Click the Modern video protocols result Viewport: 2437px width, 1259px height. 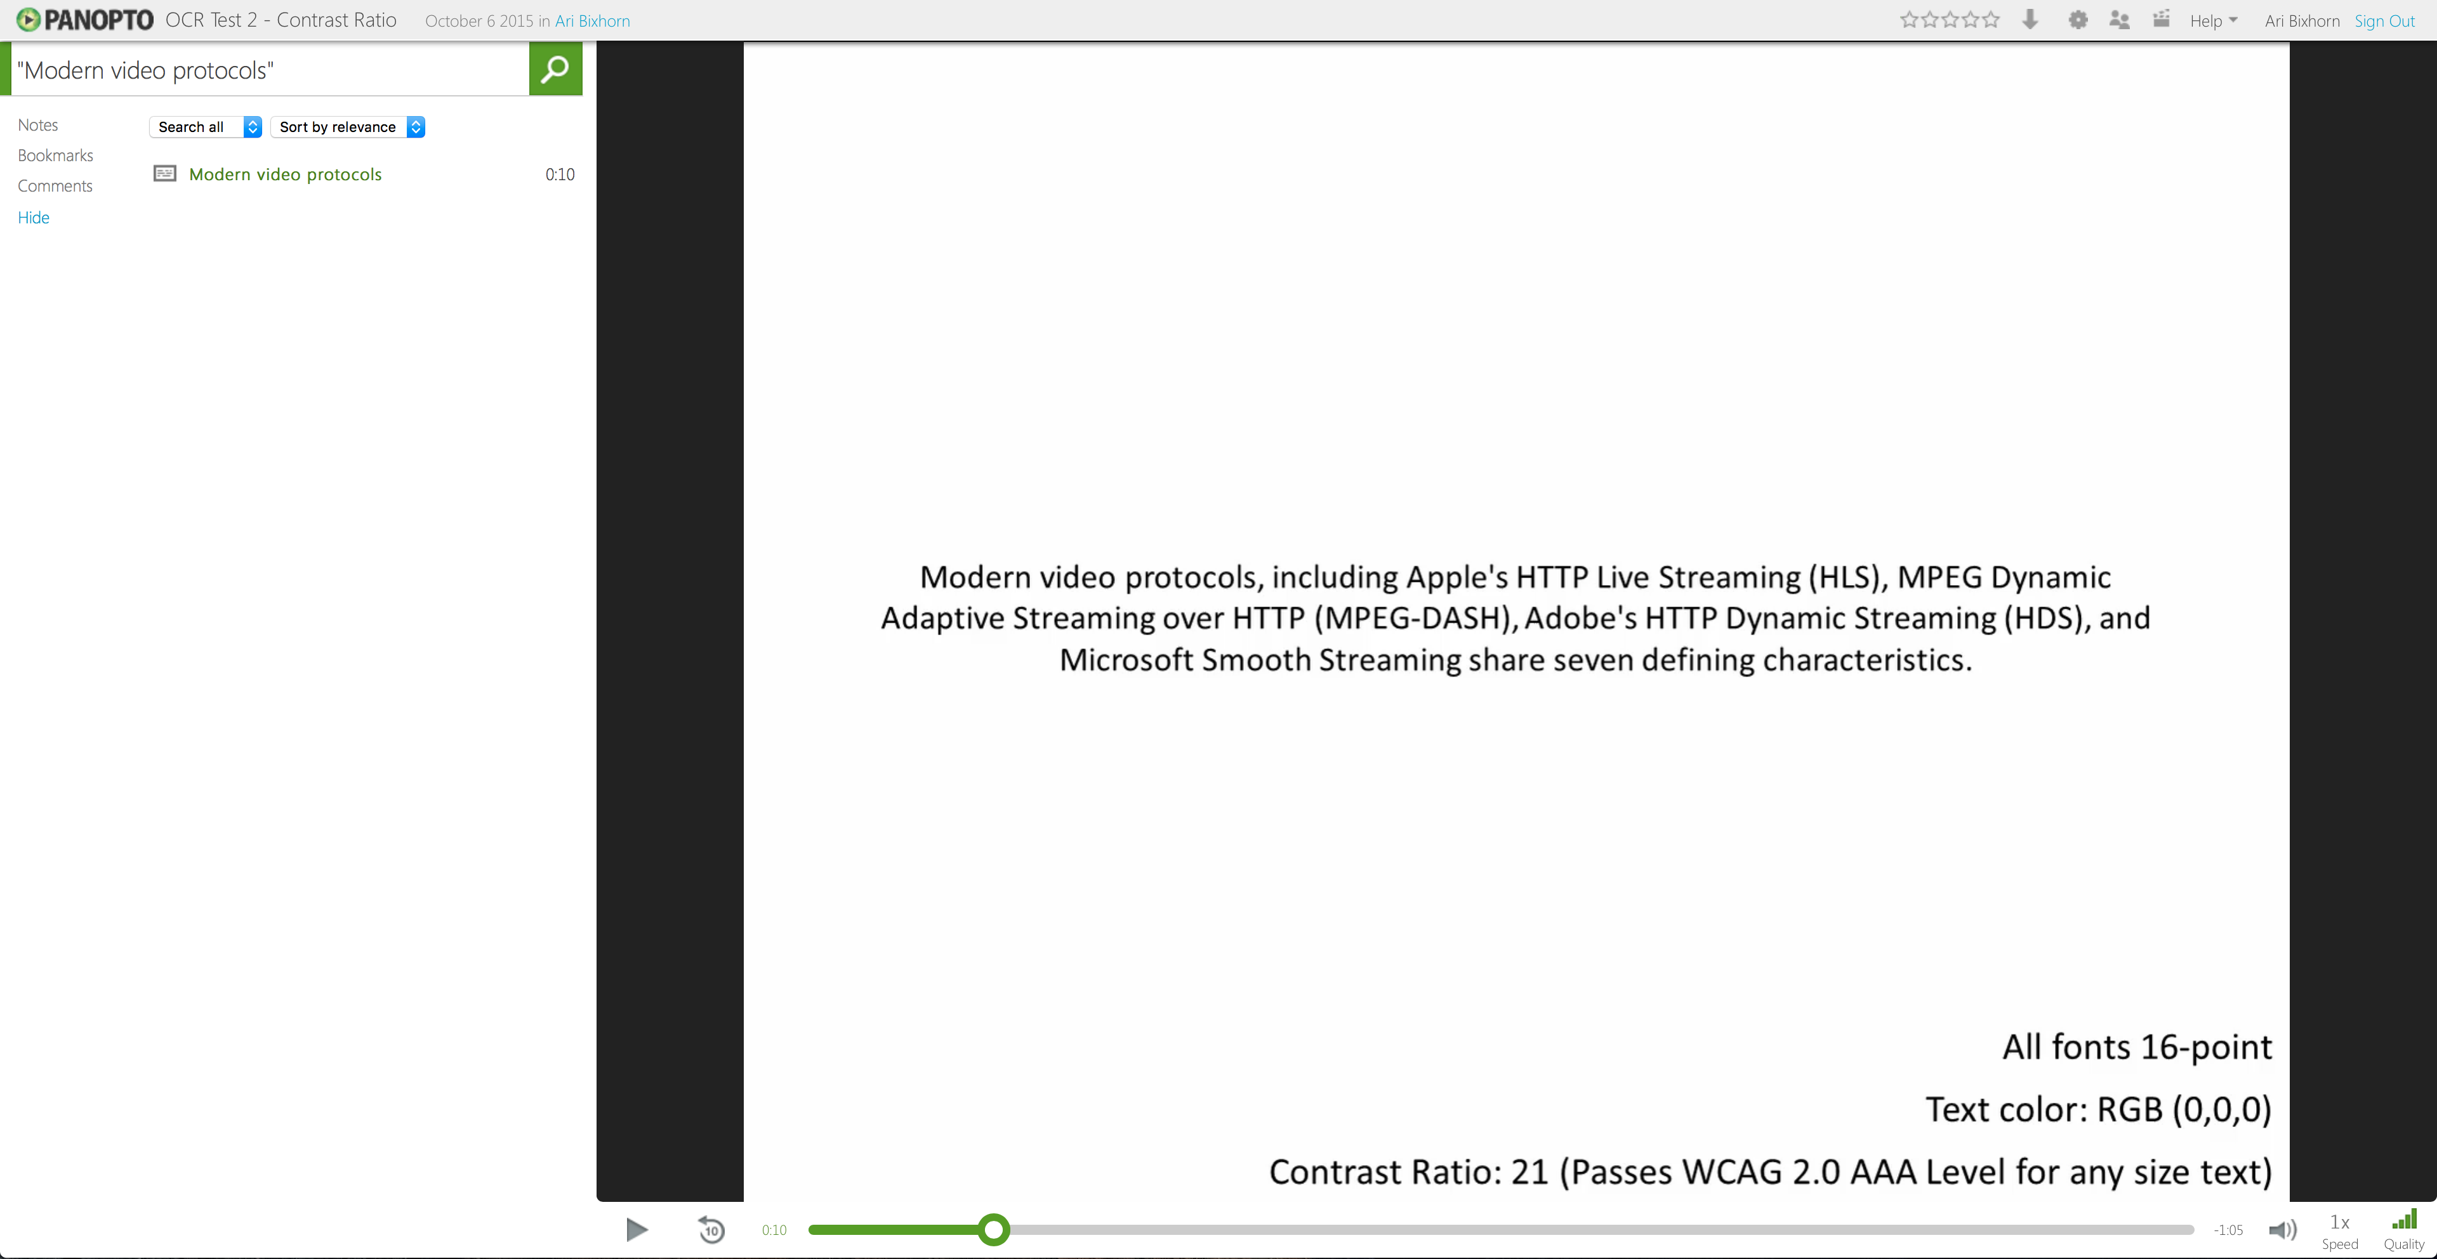click(x=286, y=173)
